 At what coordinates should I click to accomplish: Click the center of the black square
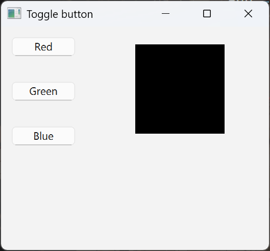[x=180, y=89]
